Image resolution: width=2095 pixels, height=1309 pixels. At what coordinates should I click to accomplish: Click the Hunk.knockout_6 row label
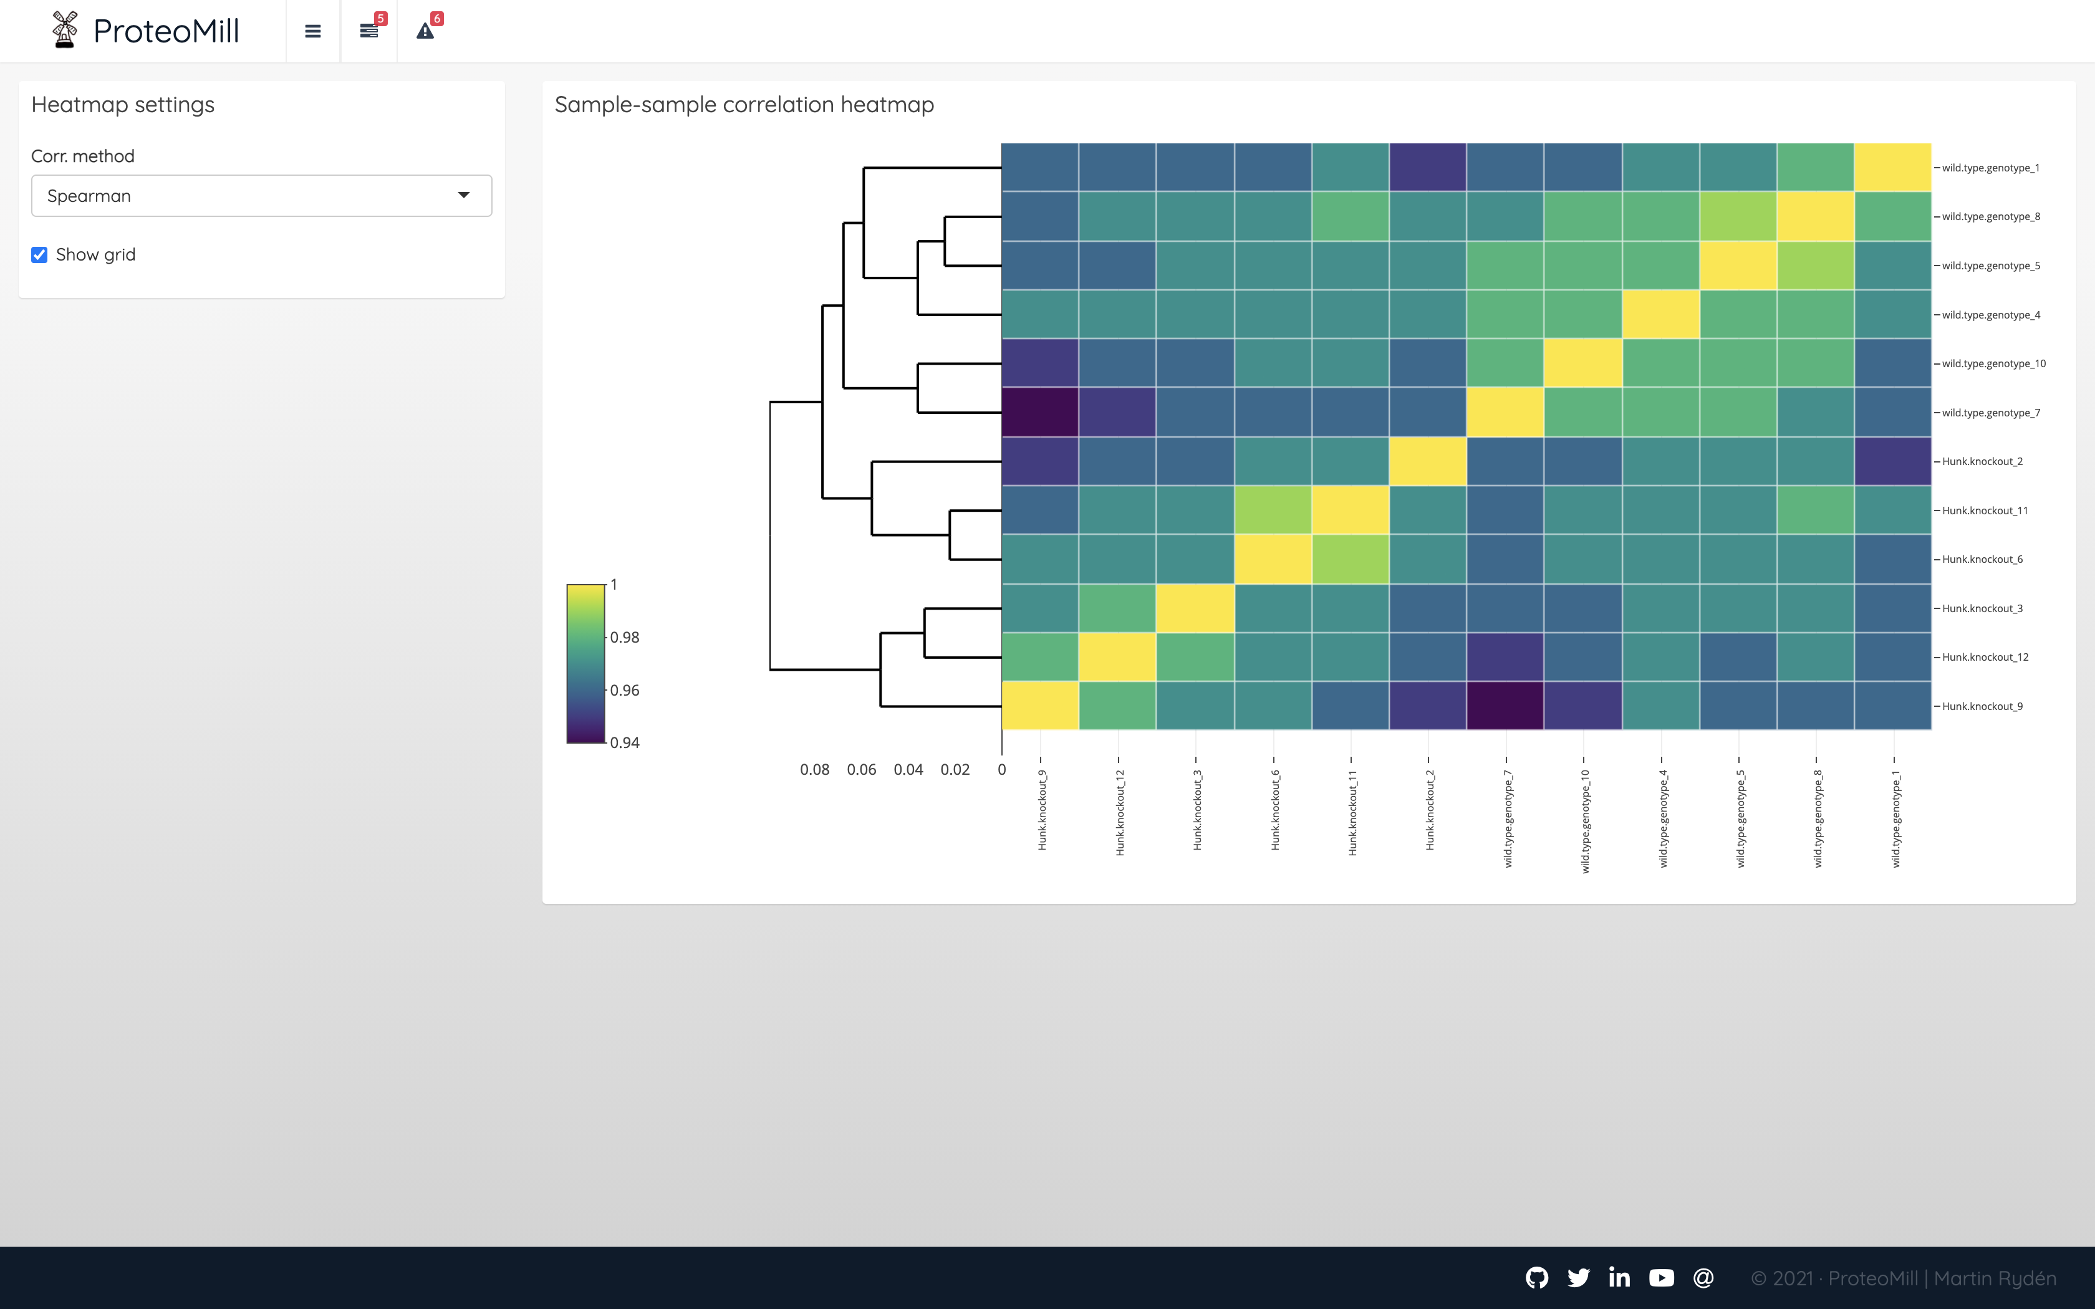tap(1982, 559)
